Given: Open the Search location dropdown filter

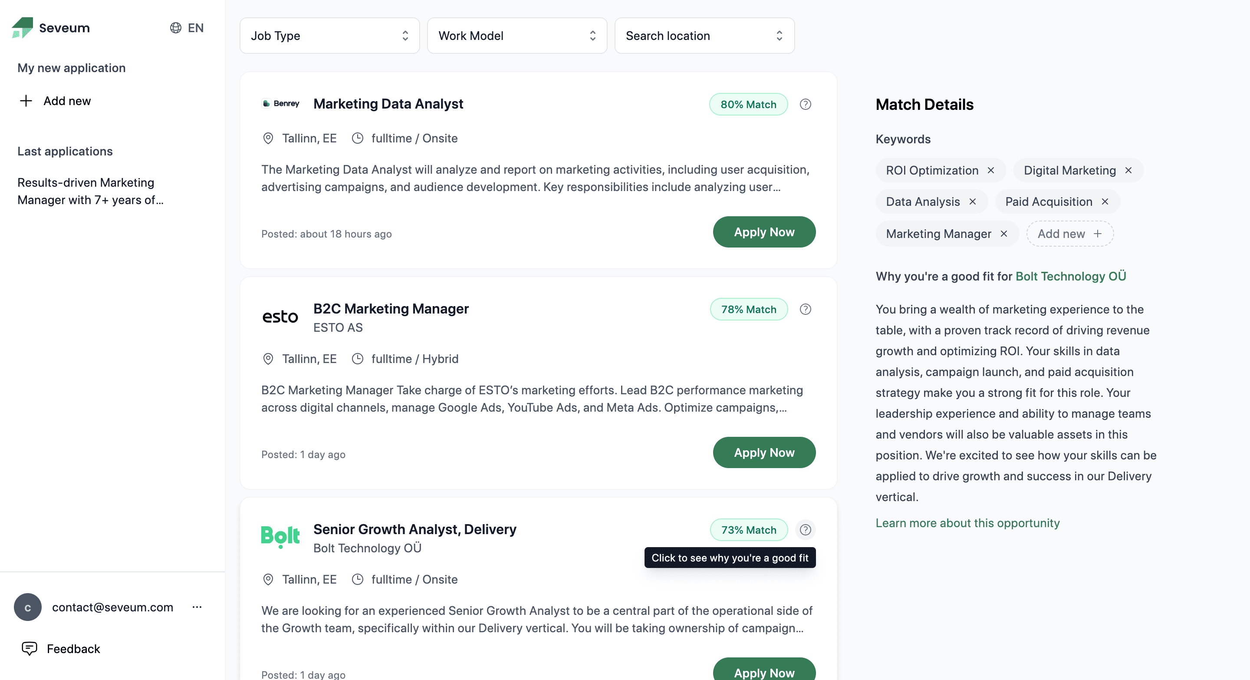Looking at the screenshot, I should [x=704, y=35].
